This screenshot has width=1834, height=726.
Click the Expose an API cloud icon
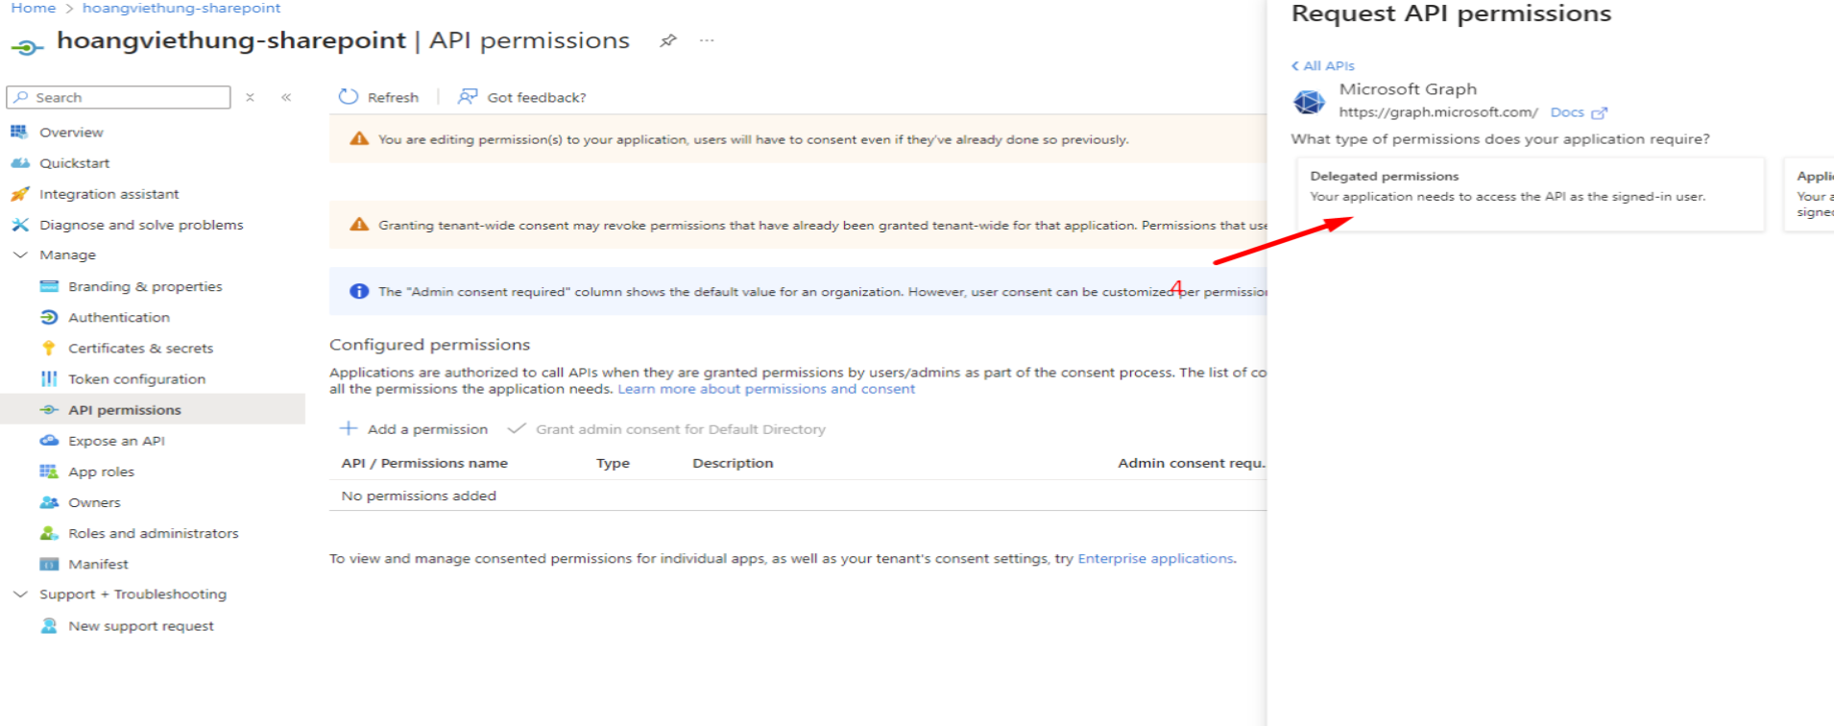point(49,441)
